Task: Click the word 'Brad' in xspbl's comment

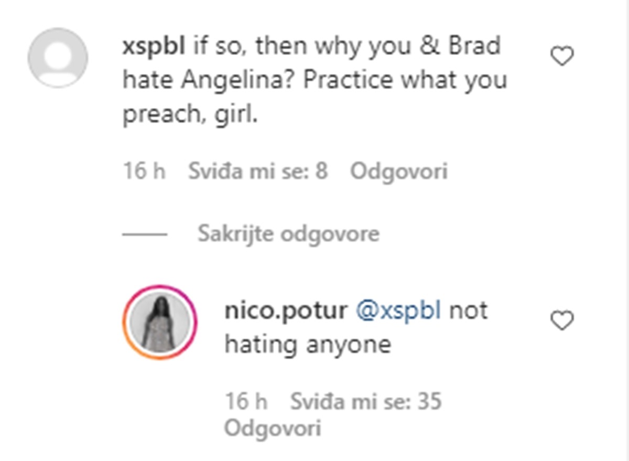Action: tap(474, 47)
